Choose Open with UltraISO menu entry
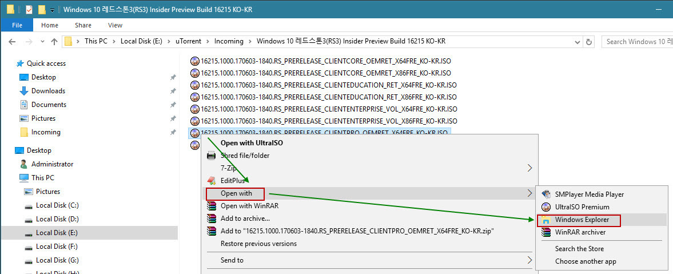The image size is (673, 274). coord(252,142)
